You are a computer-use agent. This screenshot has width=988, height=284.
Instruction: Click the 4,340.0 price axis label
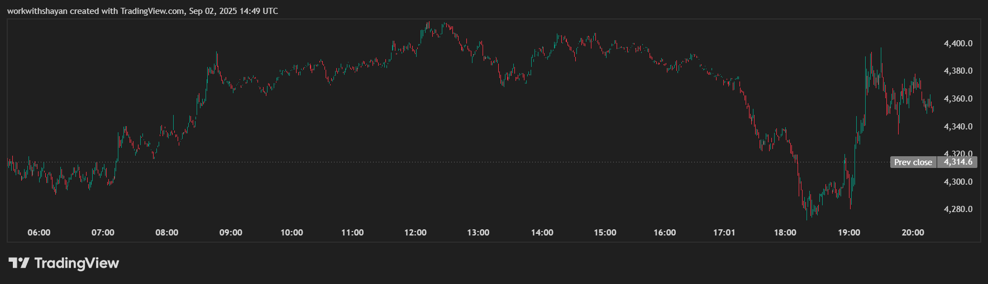coord(958,127)
